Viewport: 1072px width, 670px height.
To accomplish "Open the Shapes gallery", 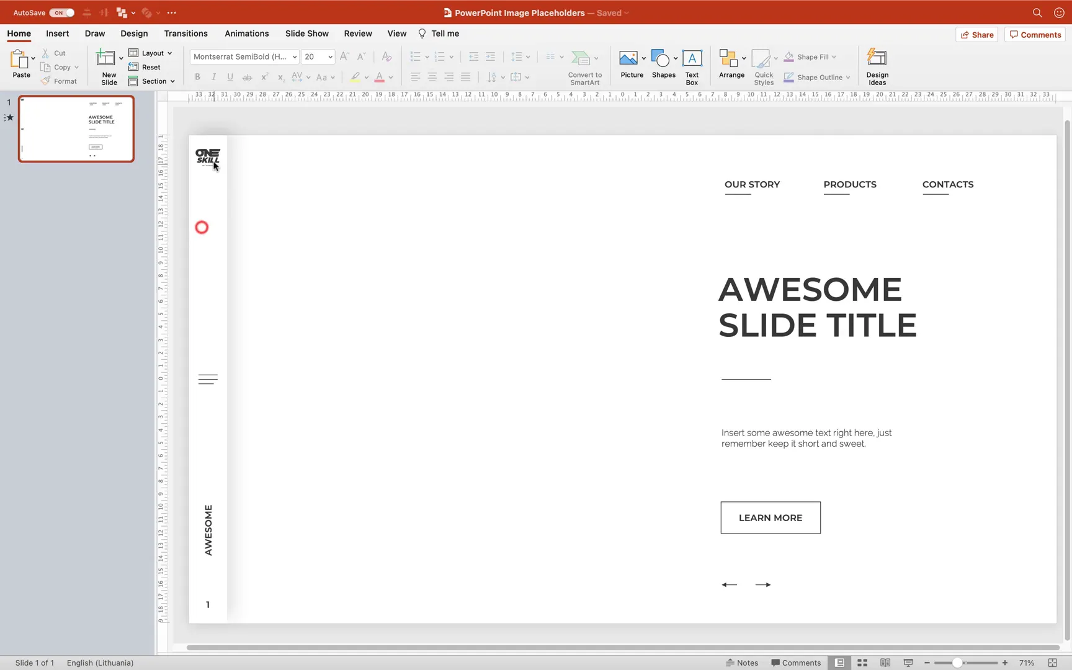I will (x=663, y=65).
